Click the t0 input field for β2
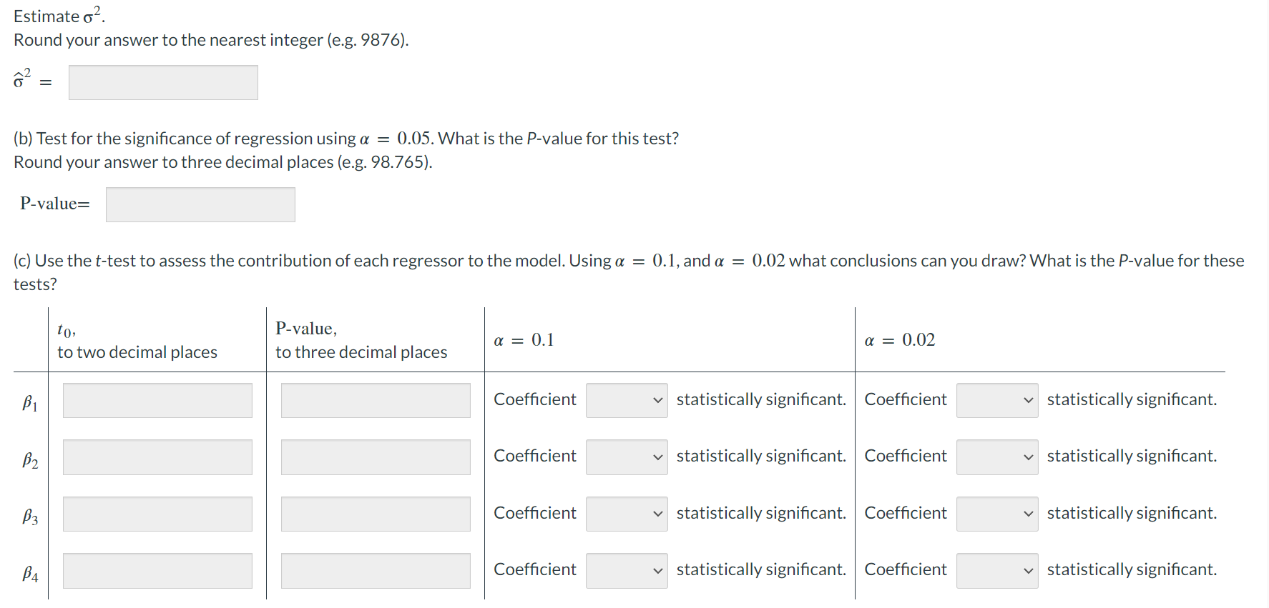The width and height of the screenshot is (1269, 608). pyautogui.click(x=157, y=457)
